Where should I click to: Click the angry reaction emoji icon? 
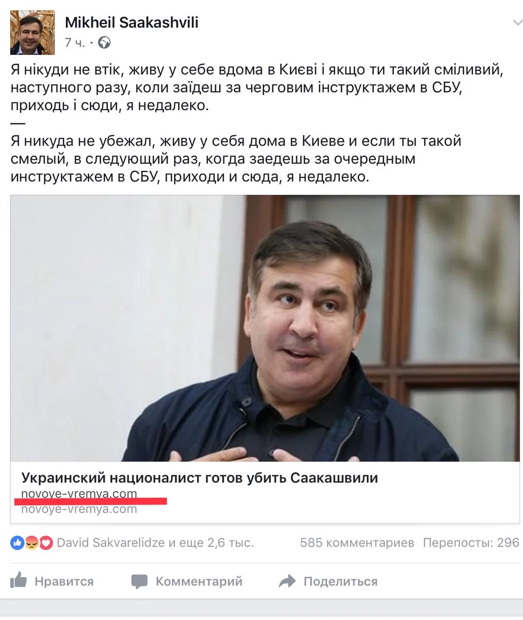[x=31, y=543]
